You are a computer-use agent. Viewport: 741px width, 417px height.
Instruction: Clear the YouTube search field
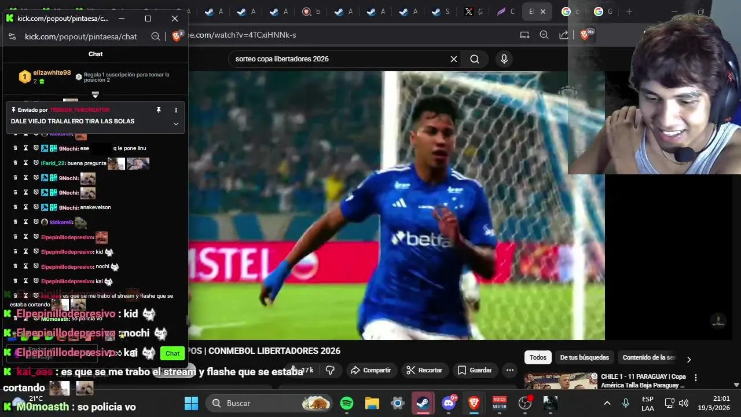click(x=454, y=59)
